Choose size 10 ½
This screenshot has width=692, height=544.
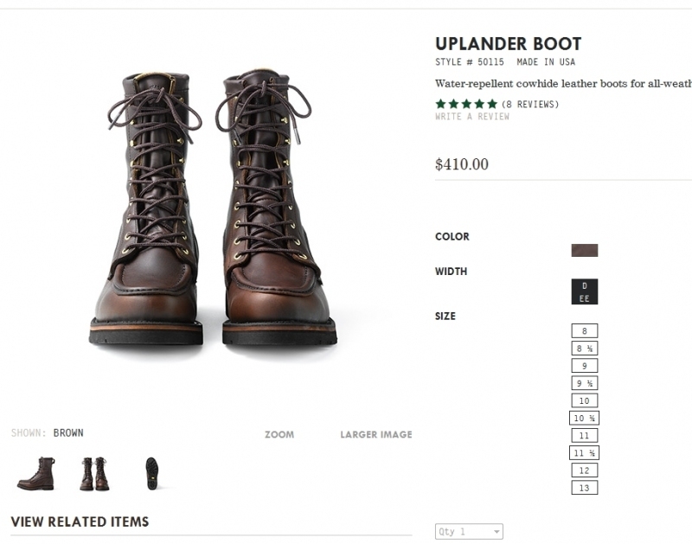(x=584, y=419)
